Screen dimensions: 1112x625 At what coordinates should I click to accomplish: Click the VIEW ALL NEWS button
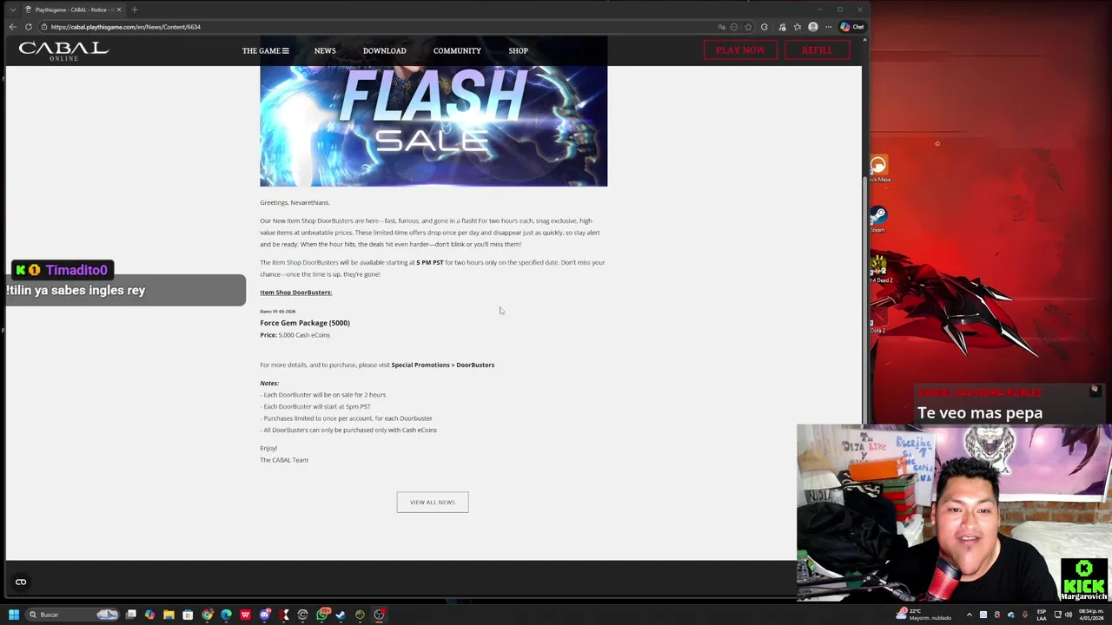tap(433, 502)
